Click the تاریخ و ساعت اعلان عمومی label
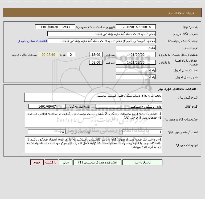The height and width of the screenshot is (199, 205). pyautogui.click(x=95, y=27)
